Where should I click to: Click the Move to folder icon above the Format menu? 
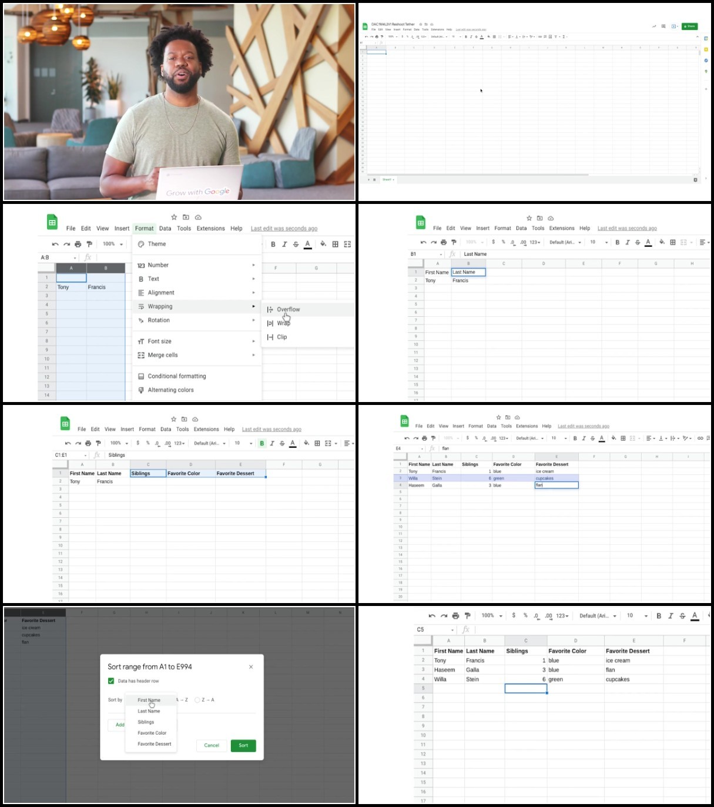[186, 217]
